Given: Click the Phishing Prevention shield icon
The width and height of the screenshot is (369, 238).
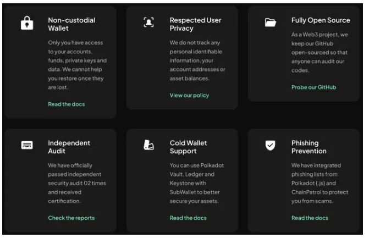Looking at the screenshot, I should [x=271, y=145].
